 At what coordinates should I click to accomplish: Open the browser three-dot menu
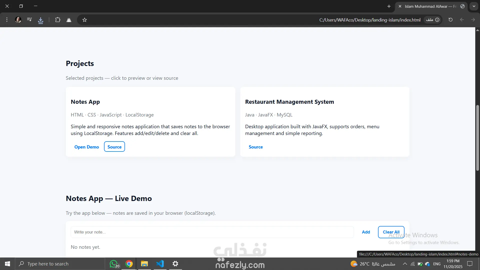[7, 20]
